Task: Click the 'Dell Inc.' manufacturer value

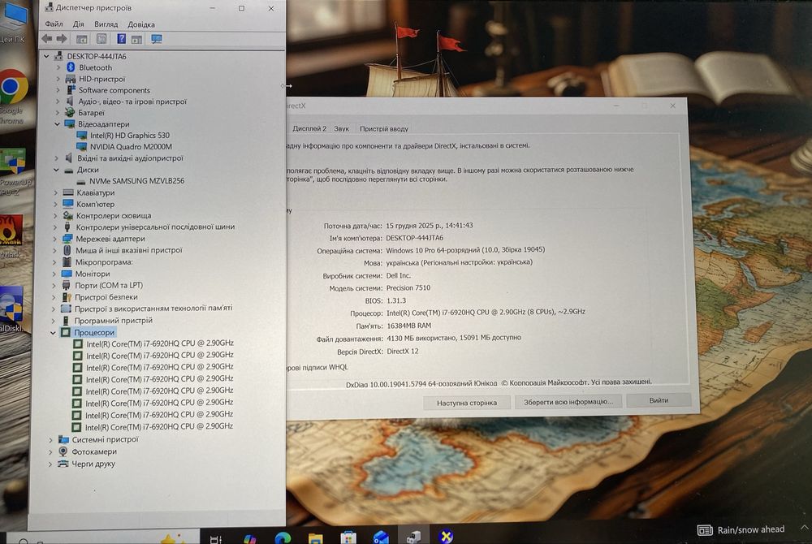Action: pos(398,275)
